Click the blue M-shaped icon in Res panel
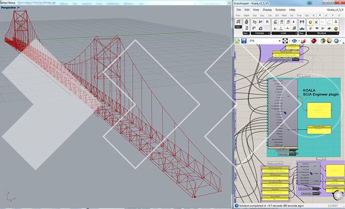Image resolution: width=345 pixels, height=209 pixels. coord(302,22)
